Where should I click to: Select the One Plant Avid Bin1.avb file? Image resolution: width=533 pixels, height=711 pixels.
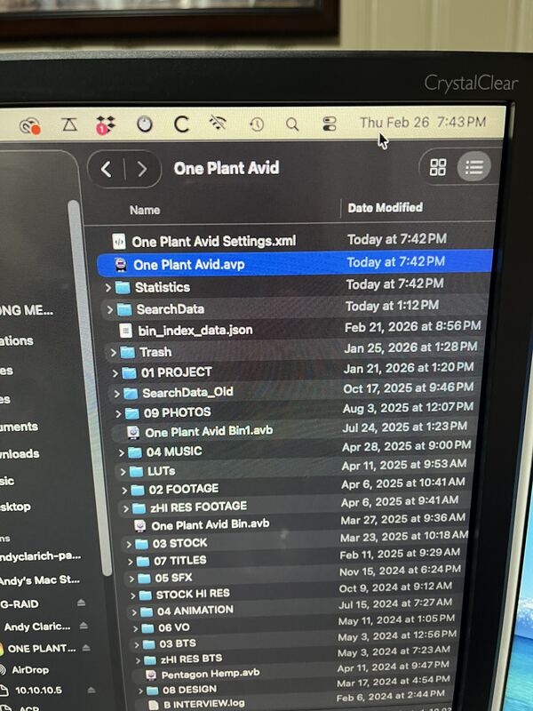[208, 432]
